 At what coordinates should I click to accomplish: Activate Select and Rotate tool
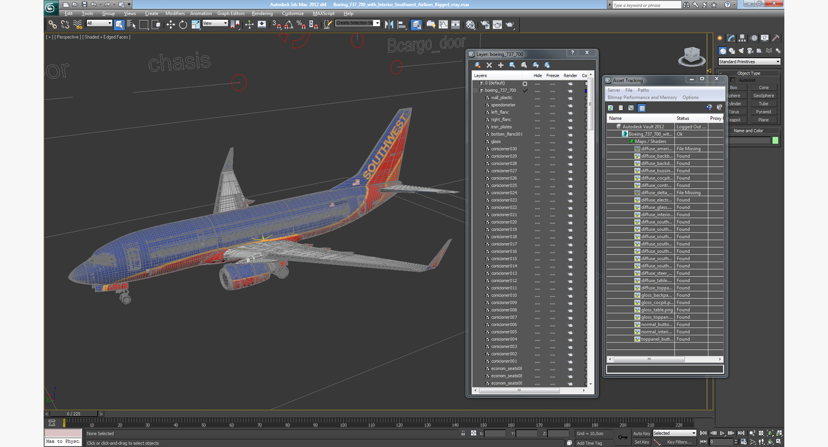coord(183,25)
